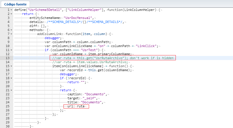The width and height of the screenshot is (233, 128).
Task: Click item[onColumnLinkClickName] on line 15
Action: pos(78,66)
